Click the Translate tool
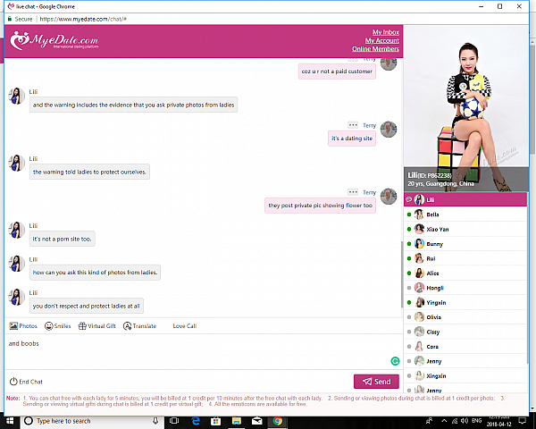Screen dimensions: 536x429 tap(139, 326)
